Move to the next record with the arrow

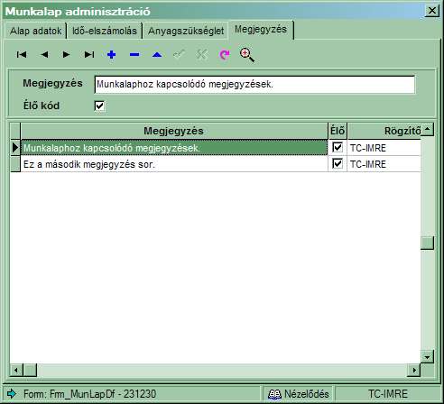67,54
